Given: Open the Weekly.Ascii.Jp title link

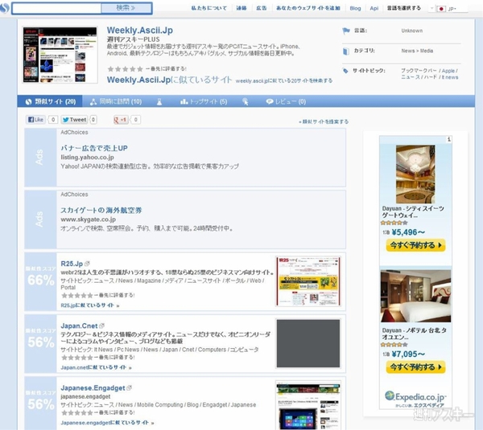Looking at the screenshot, I should pos(140,31).
